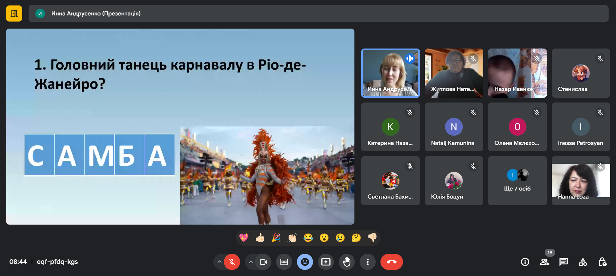Open the 'Ще 7 осіб' participants tile

[x=517, y=181]
